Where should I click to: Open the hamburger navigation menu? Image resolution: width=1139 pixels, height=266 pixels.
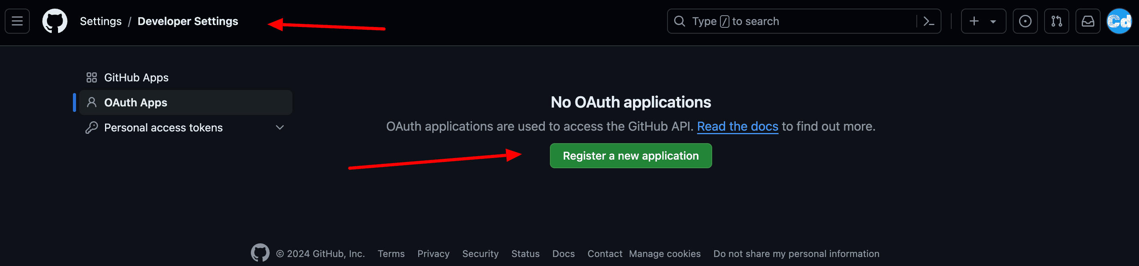[x=17, y=21]
